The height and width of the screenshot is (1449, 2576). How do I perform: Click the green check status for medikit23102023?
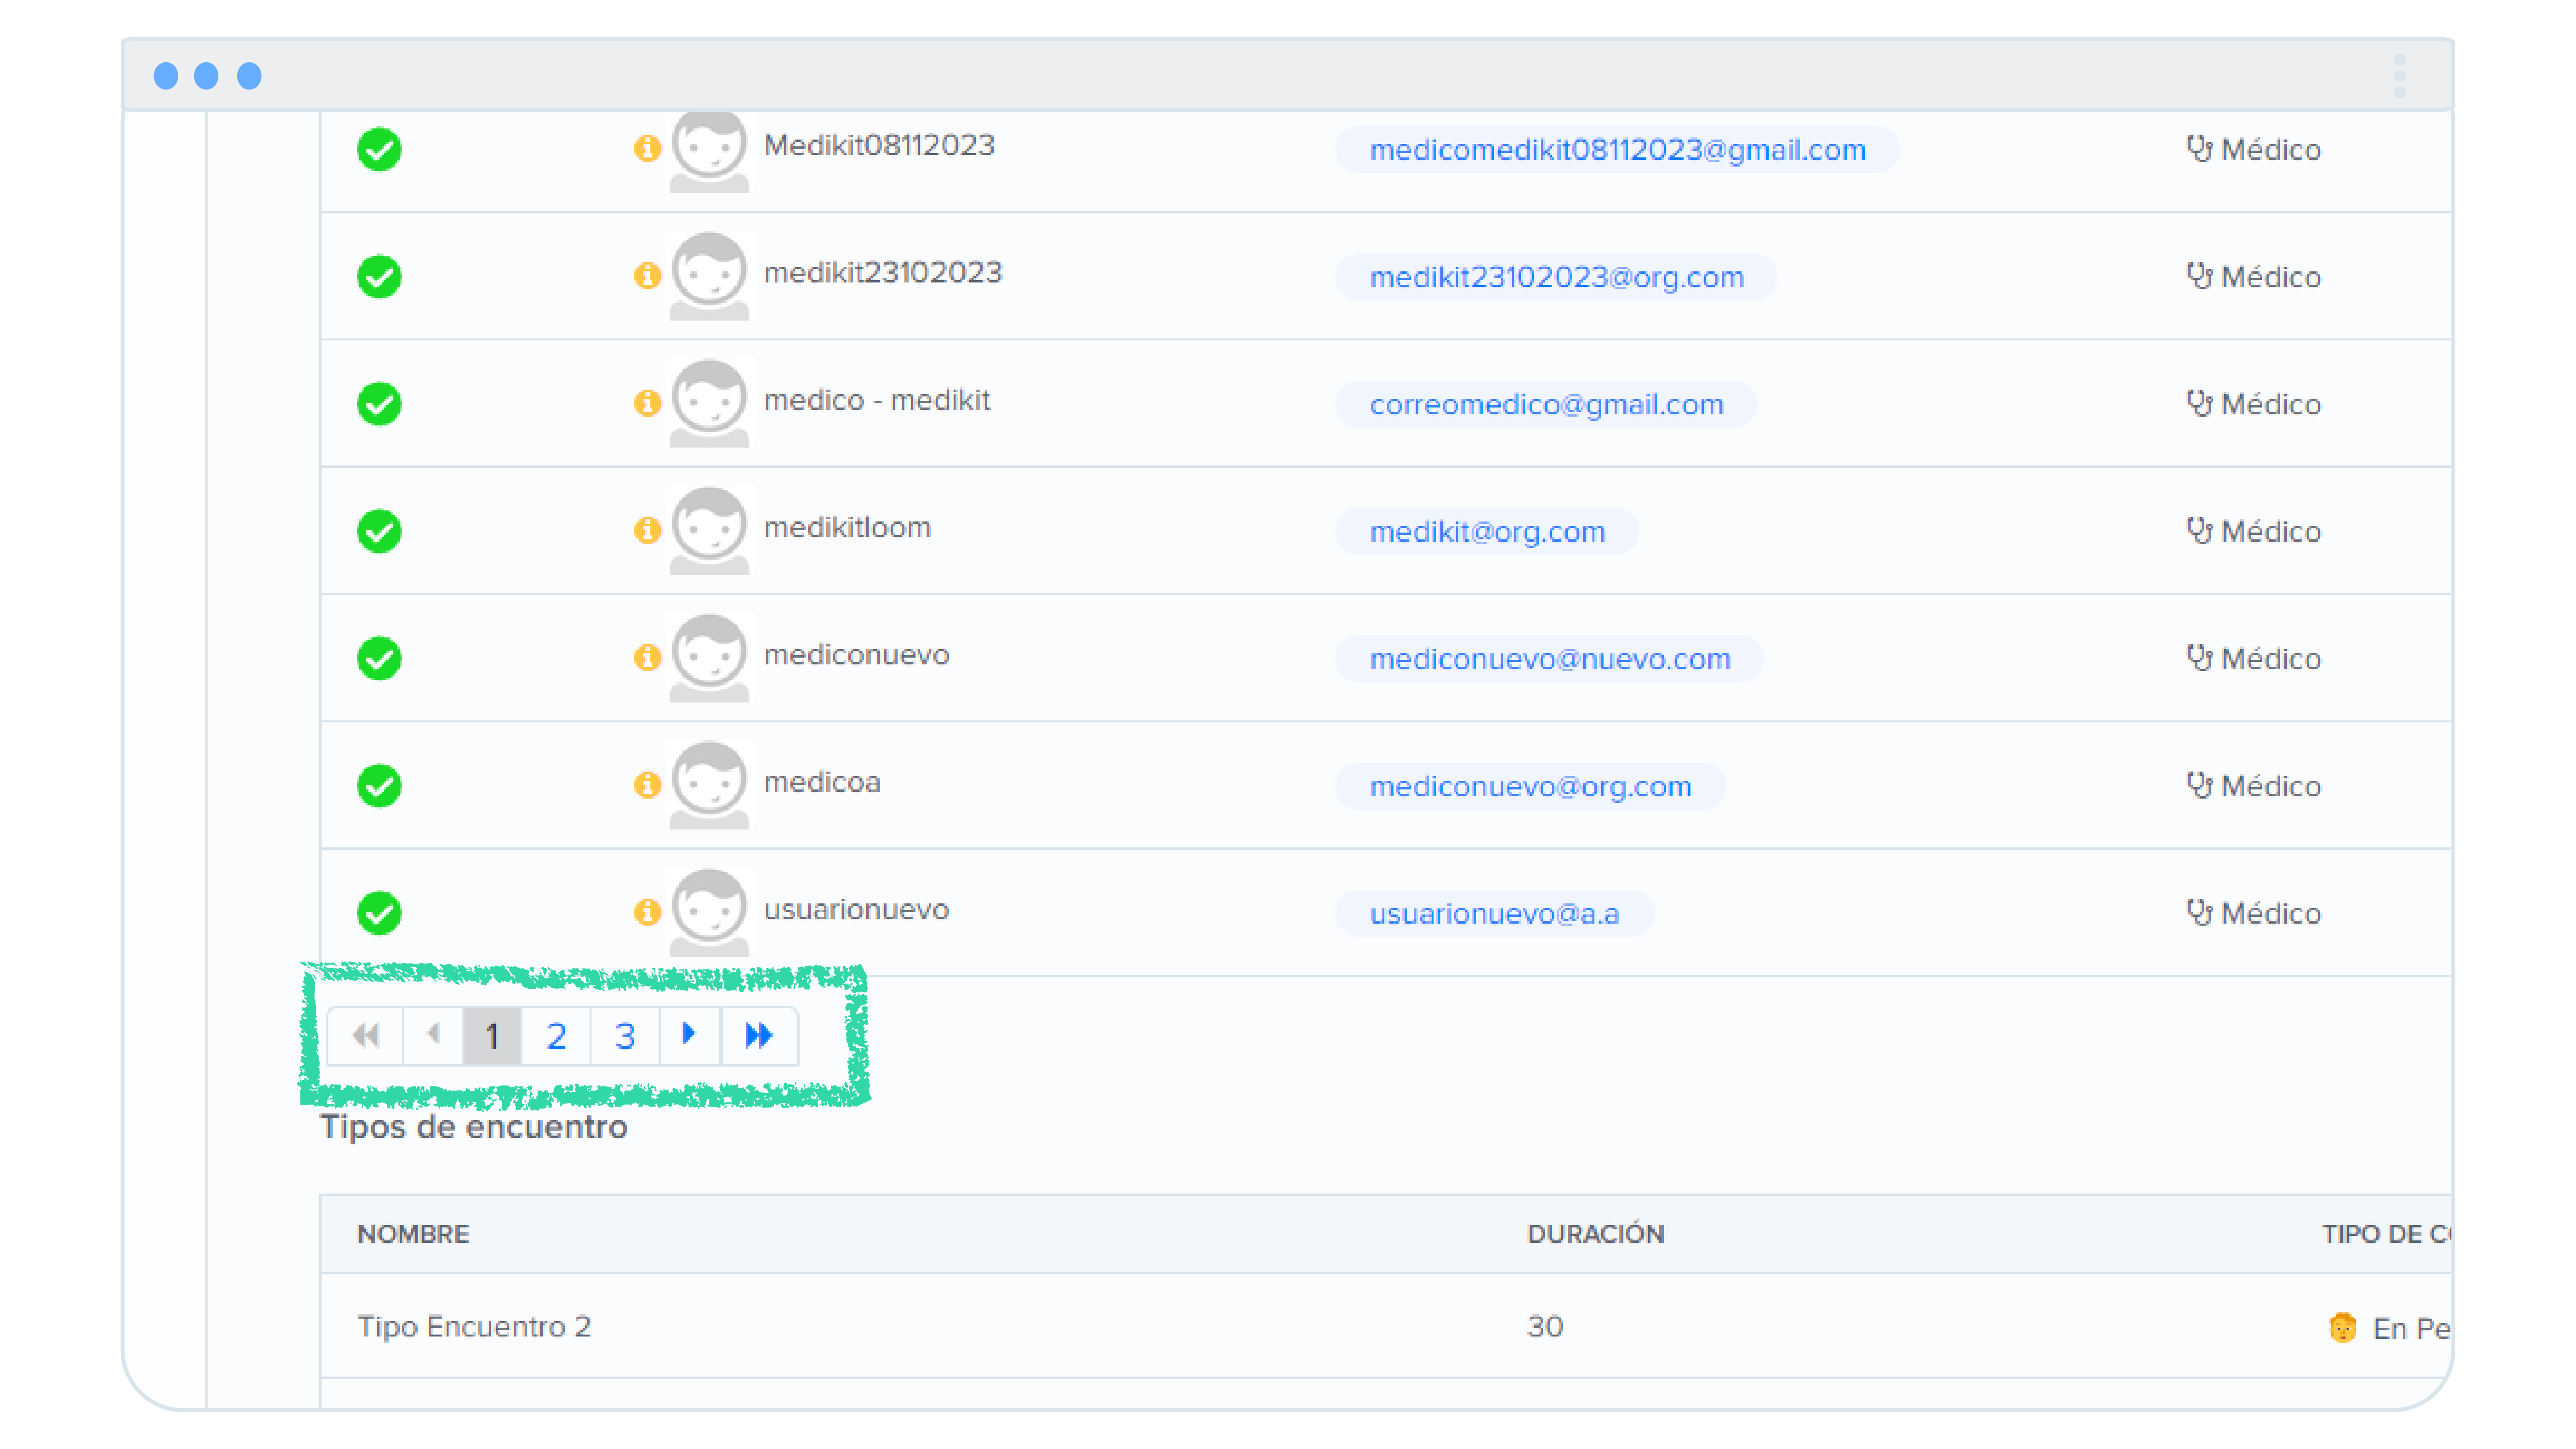point(379,277)
